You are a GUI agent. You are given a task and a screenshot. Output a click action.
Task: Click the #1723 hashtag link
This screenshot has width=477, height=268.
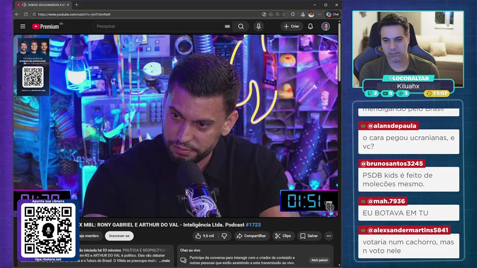pos(253,225)
